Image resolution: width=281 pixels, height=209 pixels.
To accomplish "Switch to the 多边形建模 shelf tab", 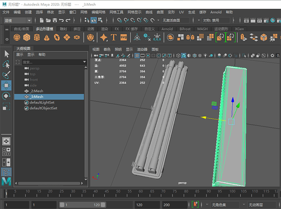I will [x=45, y=29].
